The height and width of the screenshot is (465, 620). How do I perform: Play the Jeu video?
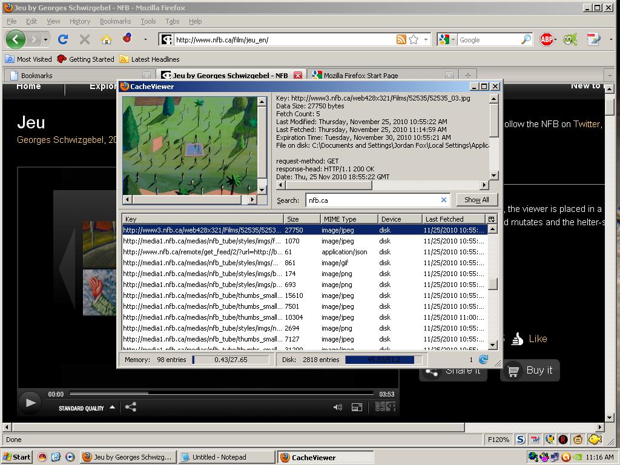(30, 402)
